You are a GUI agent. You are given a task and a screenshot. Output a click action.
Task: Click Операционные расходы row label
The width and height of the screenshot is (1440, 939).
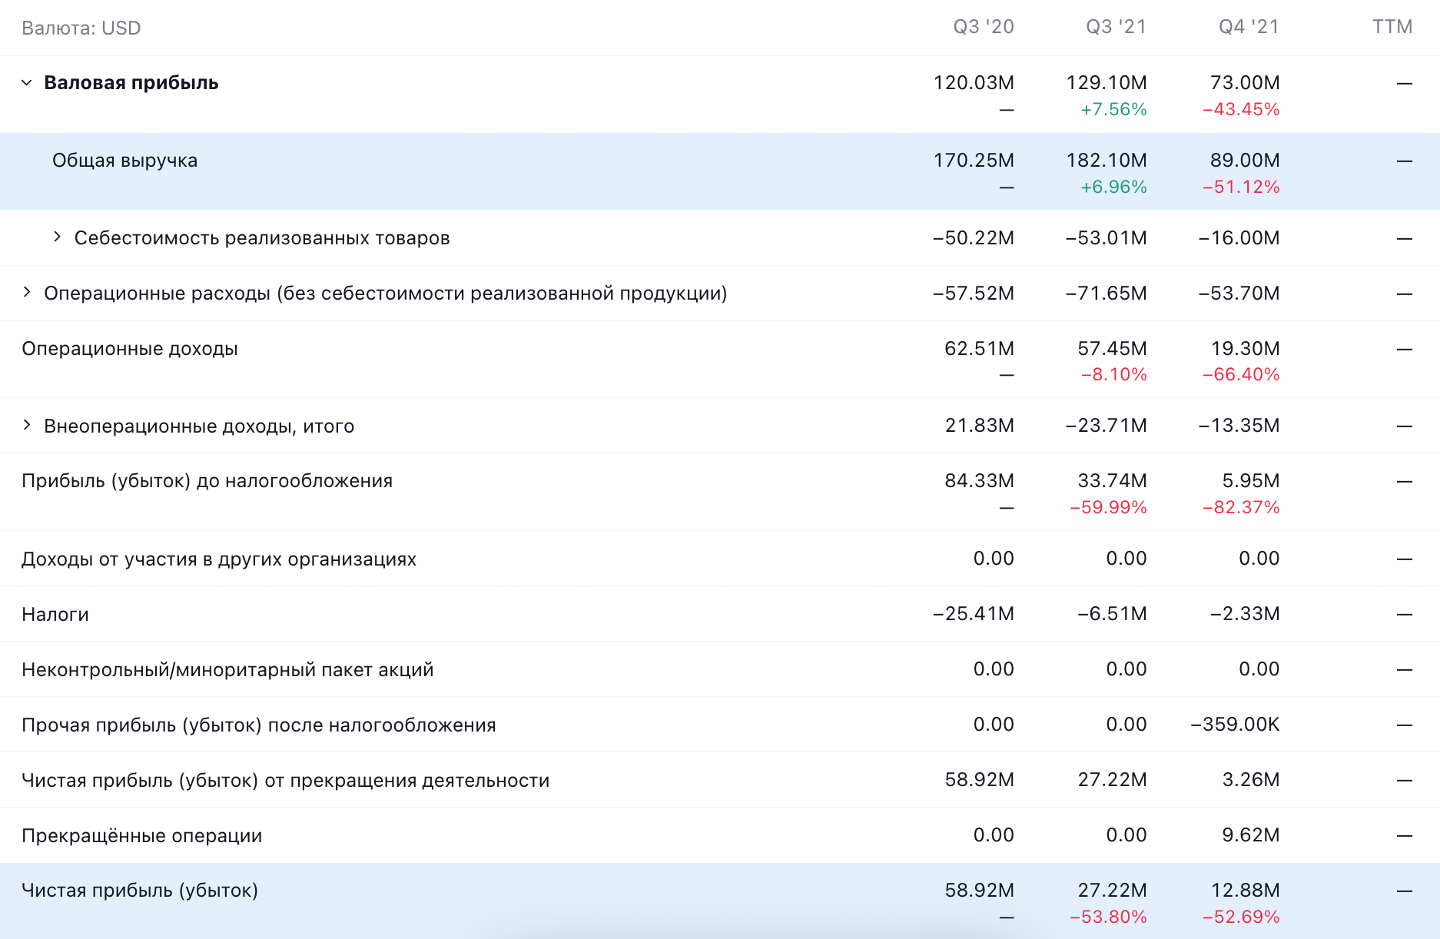tap(386, 294)
